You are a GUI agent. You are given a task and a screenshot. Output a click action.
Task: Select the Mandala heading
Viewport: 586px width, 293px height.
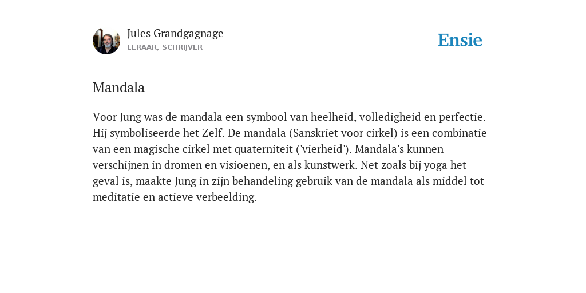(x=118, y=88)
